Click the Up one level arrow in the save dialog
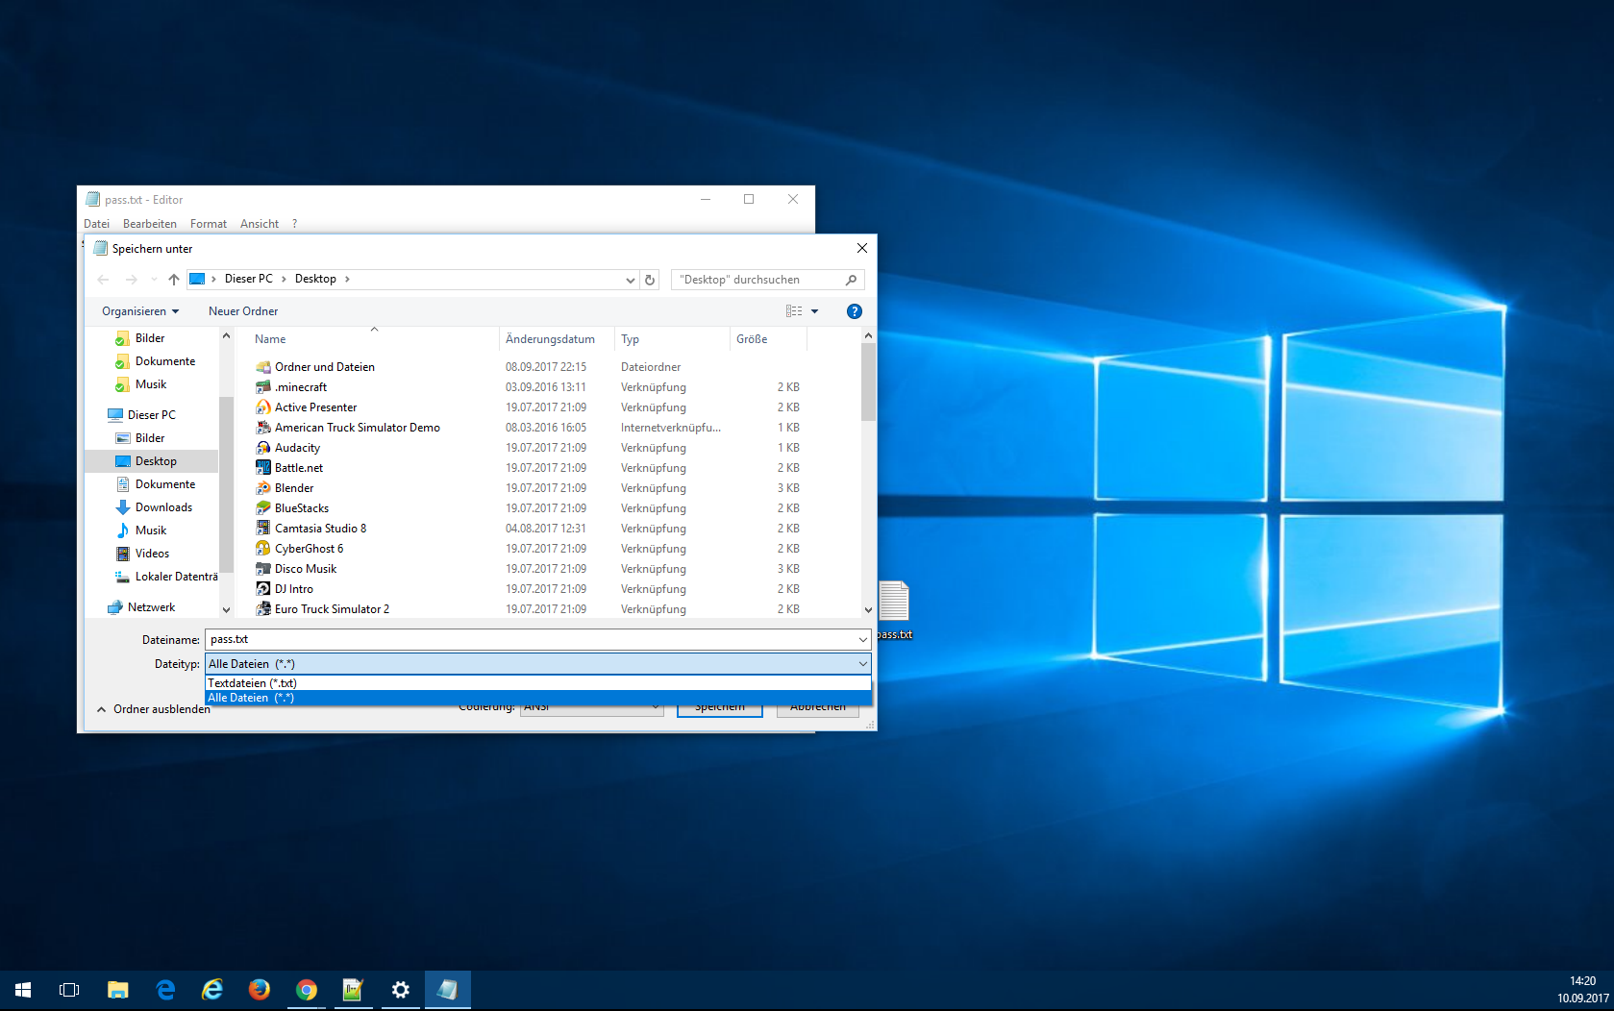 click(x=174, y=280)
